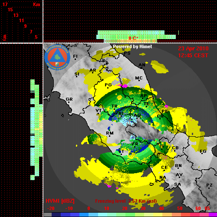Click the CH city label

tap(160, 116)
